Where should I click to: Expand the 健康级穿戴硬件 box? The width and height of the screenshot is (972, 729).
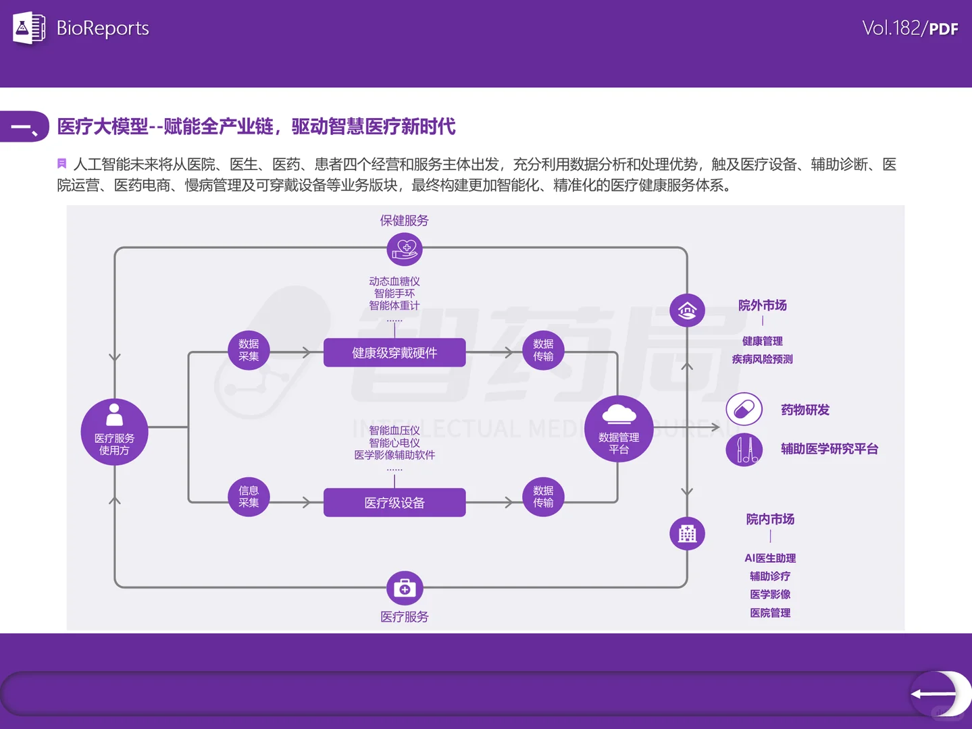tap(394, 352)
